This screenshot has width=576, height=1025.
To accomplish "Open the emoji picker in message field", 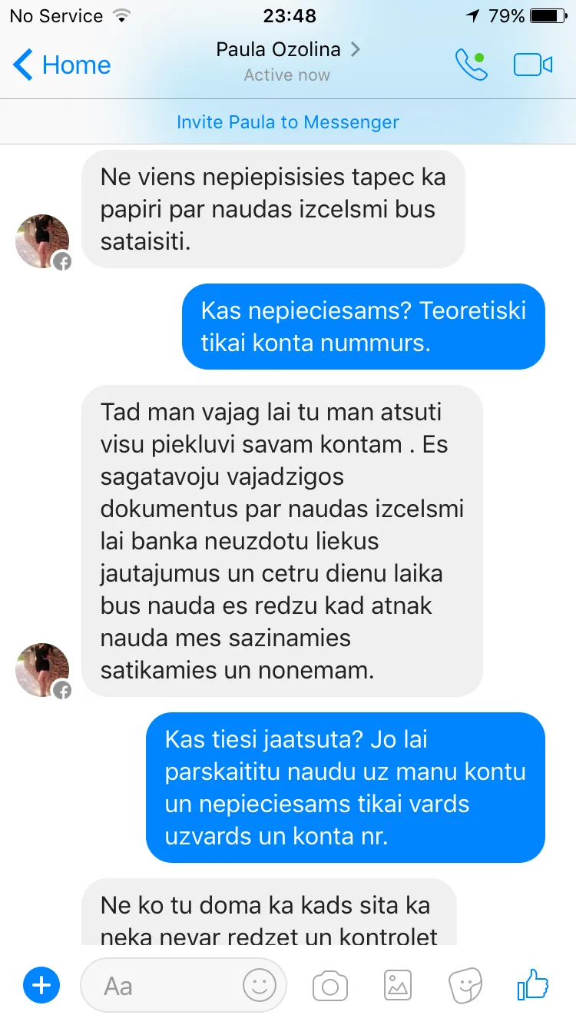I will [x=260, y=985].
